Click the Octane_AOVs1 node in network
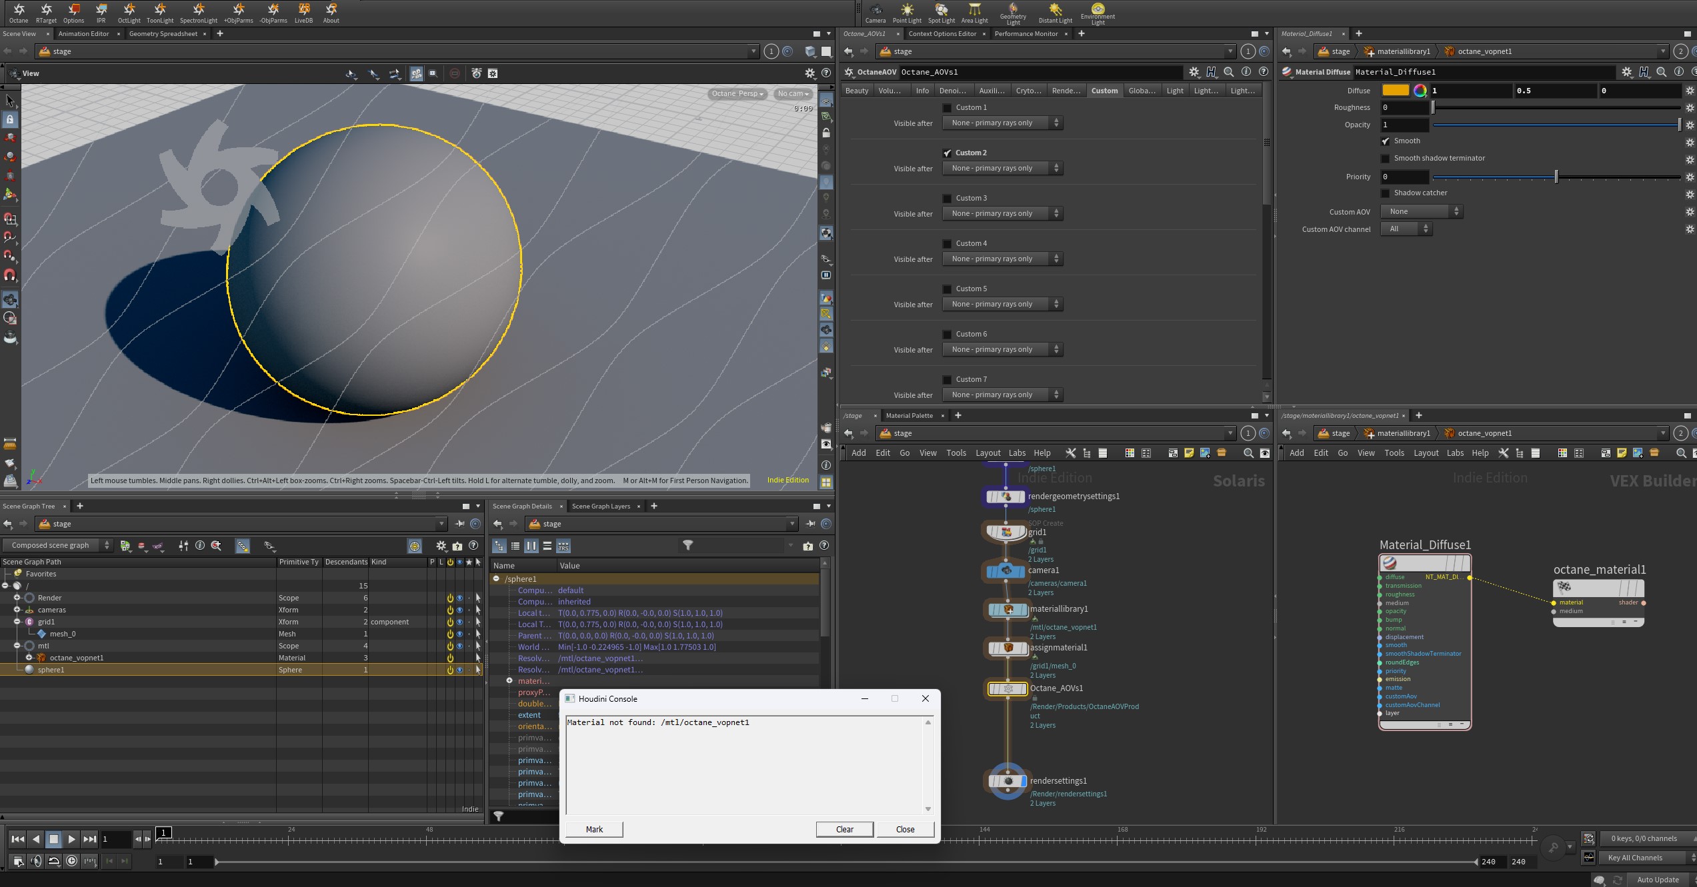1697x887 pixels. tap(1007, 688)
